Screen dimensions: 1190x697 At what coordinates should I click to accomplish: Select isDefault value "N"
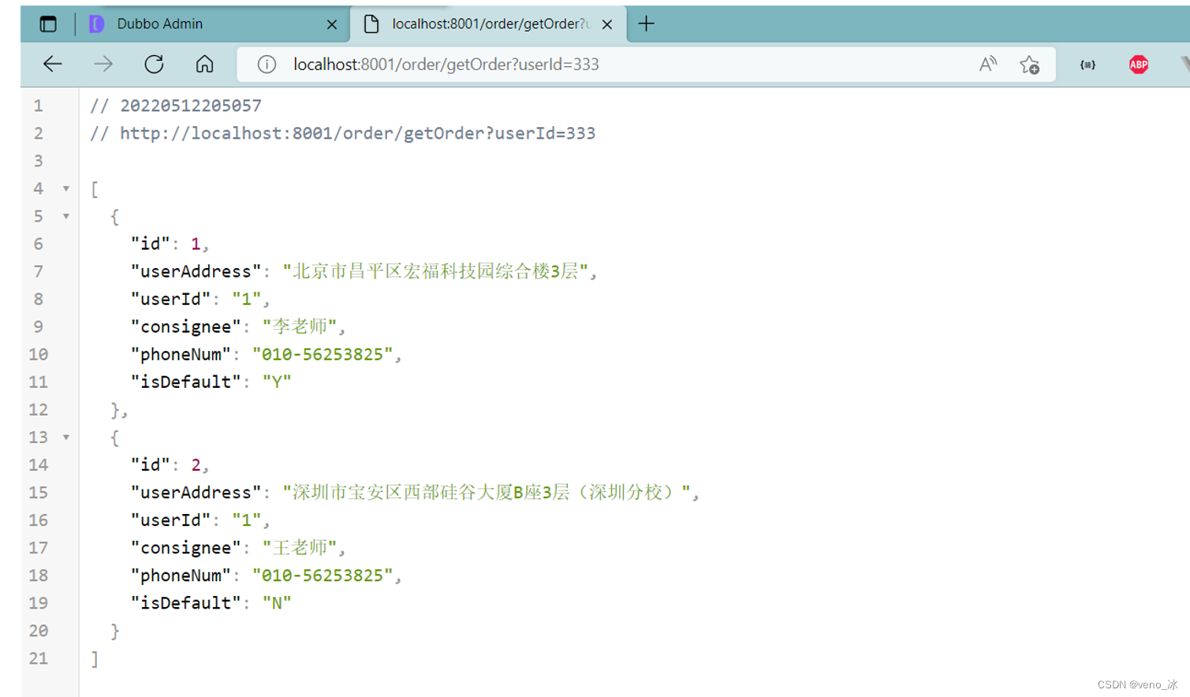tap(277, 602)
